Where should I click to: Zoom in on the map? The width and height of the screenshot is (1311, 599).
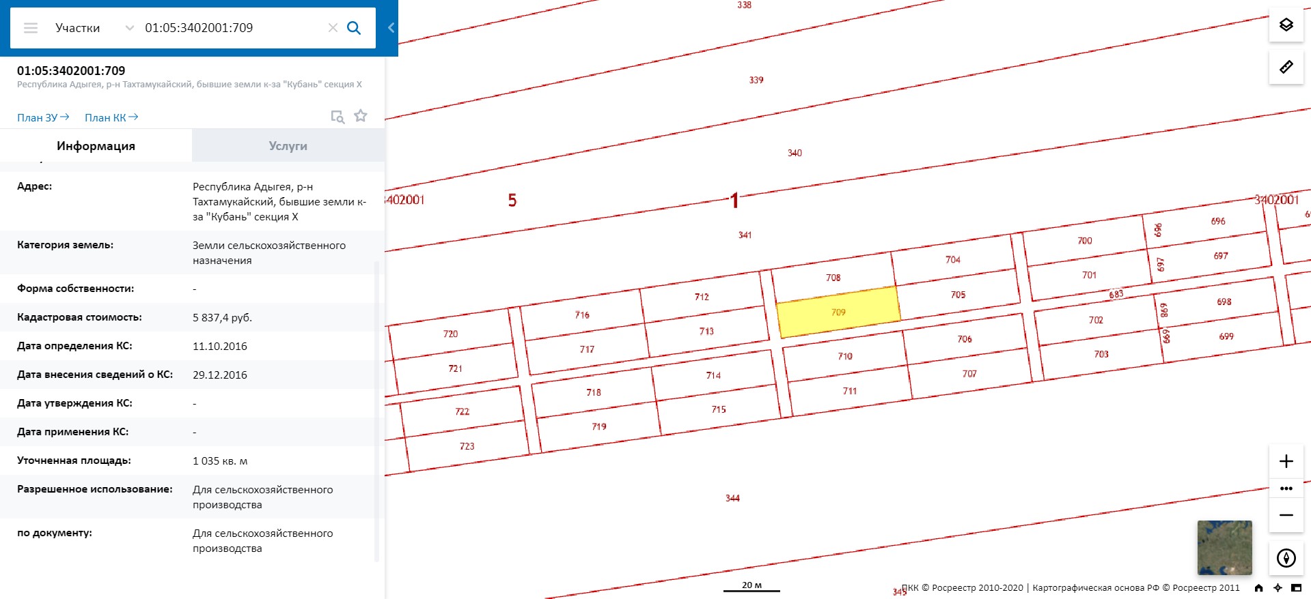pos(1286,461)
